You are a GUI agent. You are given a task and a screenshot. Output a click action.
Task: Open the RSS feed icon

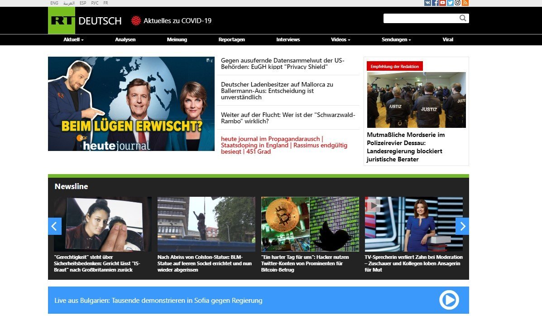coord(465,3)
